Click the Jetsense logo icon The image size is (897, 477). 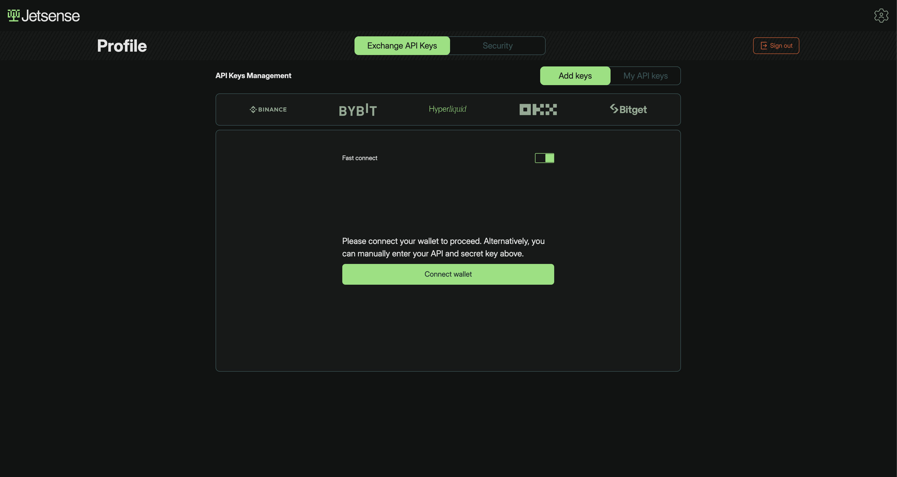(x=14, y=15)
